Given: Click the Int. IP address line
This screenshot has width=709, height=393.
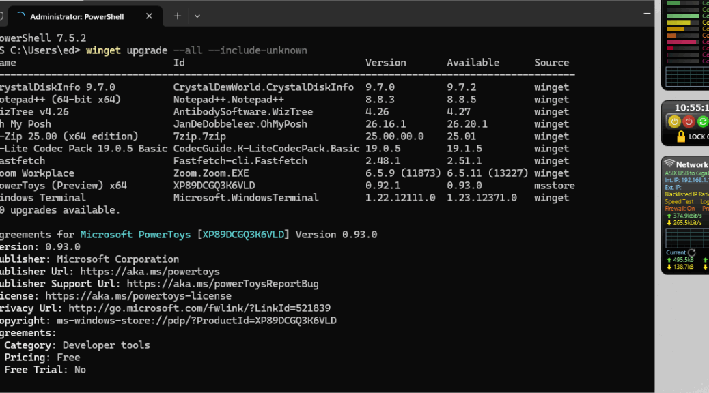Looking at the screenshot, I should (x=686, y=180).
